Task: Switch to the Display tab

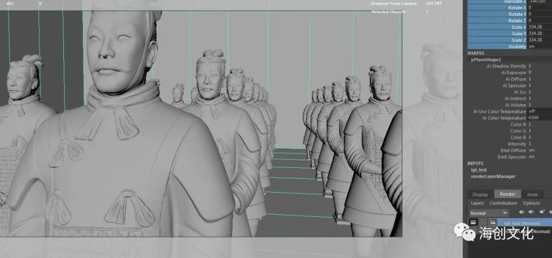Action: (x=480, y=194)
